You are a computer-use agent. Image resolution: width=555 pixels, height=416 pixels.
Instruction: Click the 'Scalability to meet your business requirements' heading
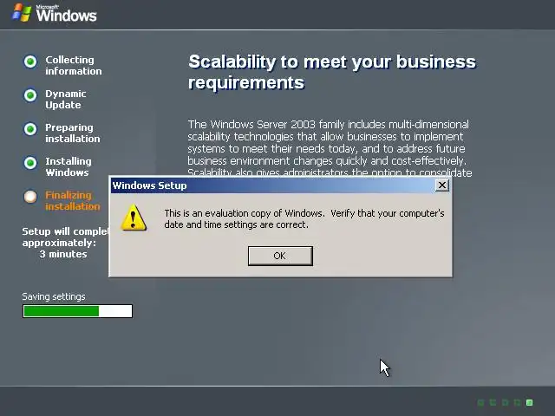click(332, 72)
